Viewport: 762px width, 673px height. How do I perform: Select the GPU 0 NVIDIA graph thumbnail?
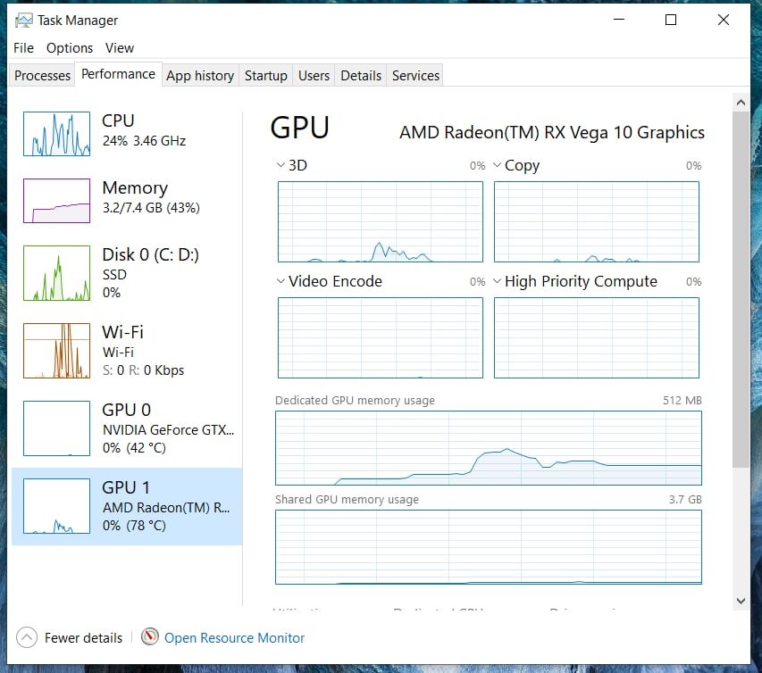tap(56, 428)
